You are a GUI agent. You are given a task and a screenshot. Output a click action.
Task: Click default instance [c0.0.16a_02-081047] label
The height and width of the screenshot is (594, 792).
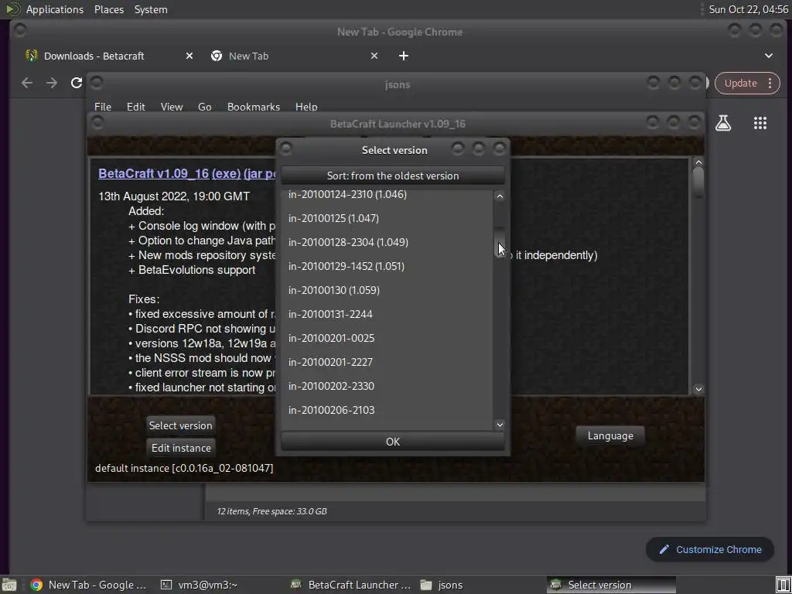[184, 468]
